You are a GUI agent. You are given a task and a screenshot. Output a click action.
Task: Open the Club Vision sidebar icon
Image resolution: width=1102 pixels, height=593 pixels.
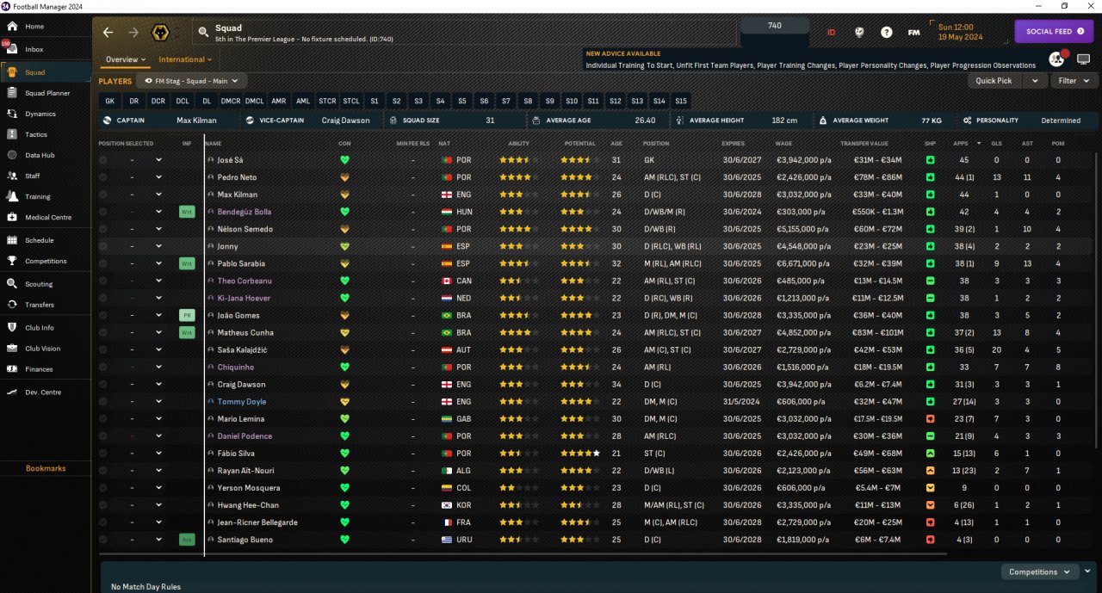pos(12,349)
